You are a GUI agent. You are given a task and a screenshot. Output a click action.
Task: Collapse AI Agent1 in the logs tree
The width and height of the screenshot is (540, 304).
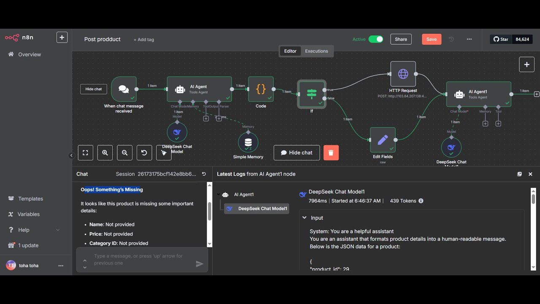[x=219, y=195]
